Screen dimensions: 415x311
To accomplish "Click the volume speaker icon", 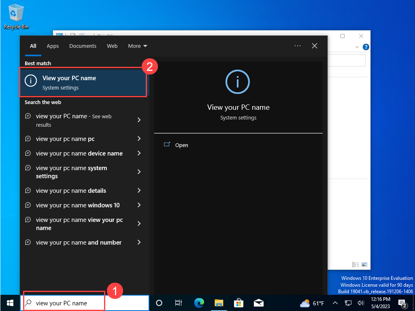I will [360, 303].
